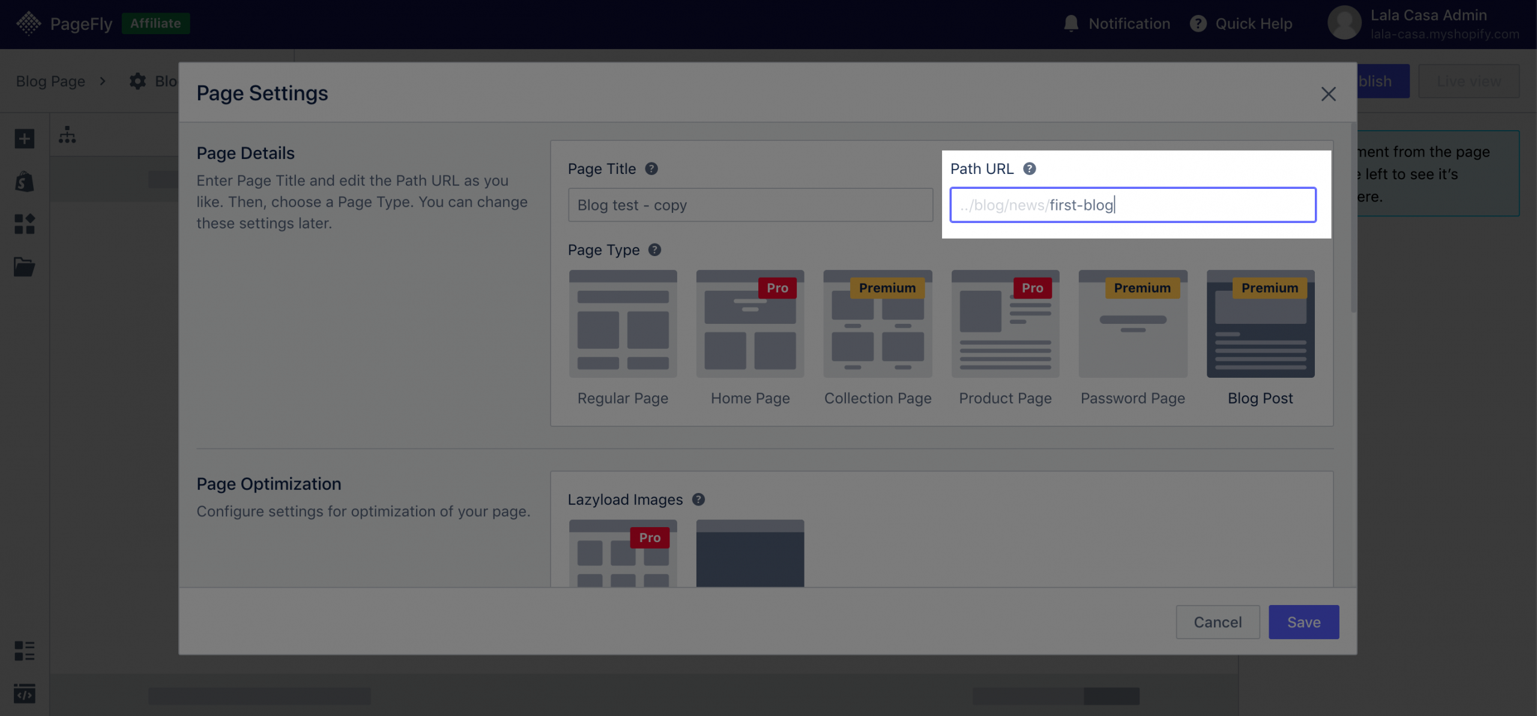Select the Regular Page type
This screenshot has width=1537, height=716.
point(623,338)
